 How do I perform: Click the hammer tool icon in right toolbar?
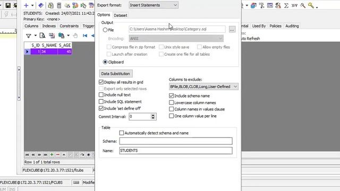[x=303, y=5]
